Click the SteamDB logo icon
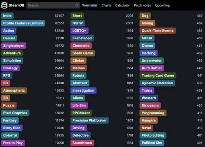 [x=4, y=5]
